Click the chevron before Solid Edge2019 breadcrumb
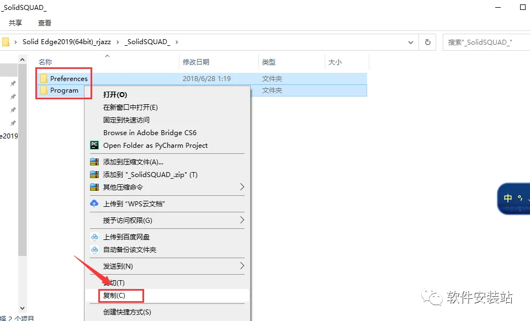 coord(15,42)
